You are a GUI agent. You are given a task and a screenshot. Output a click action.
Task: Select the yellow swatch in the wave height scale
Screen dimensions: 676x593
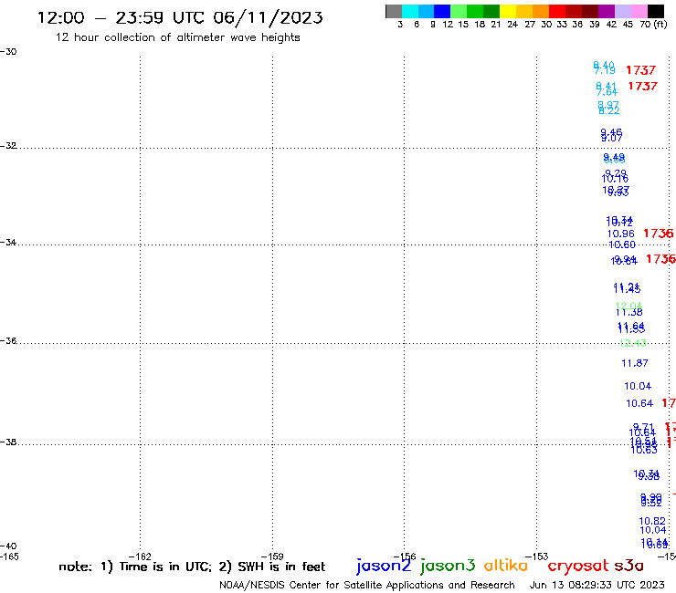pos(508,11)
